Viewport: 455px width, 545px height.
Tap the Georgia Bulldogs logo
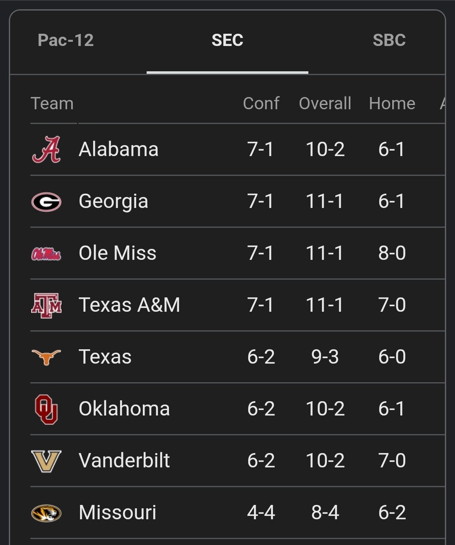coord(46,202)
